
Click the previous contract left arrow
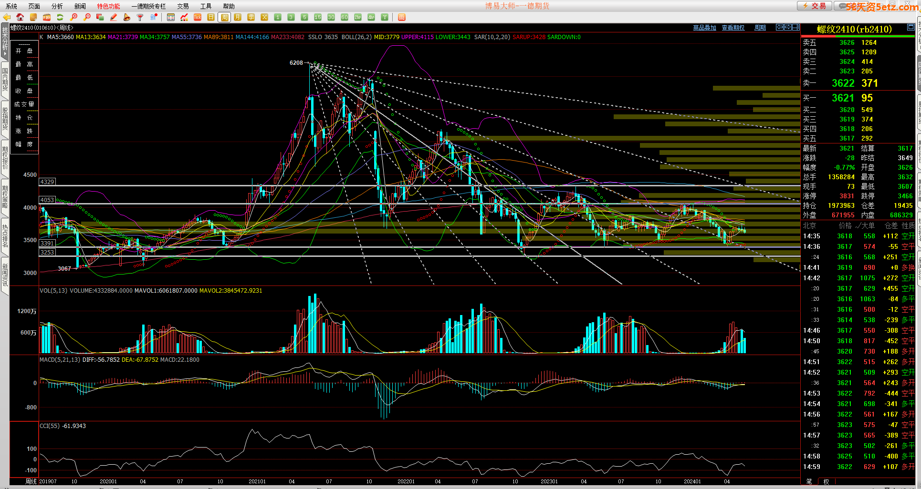[780, 27]
